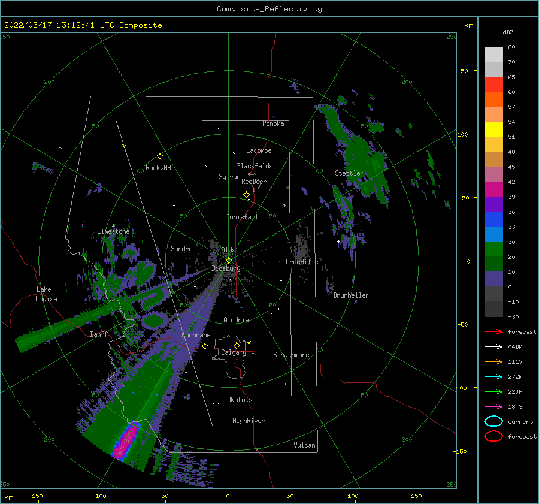This screenshot has height=504, width=539.
Task: Click yellow diamond marker near RockyMH
Action: click(160, 156)
